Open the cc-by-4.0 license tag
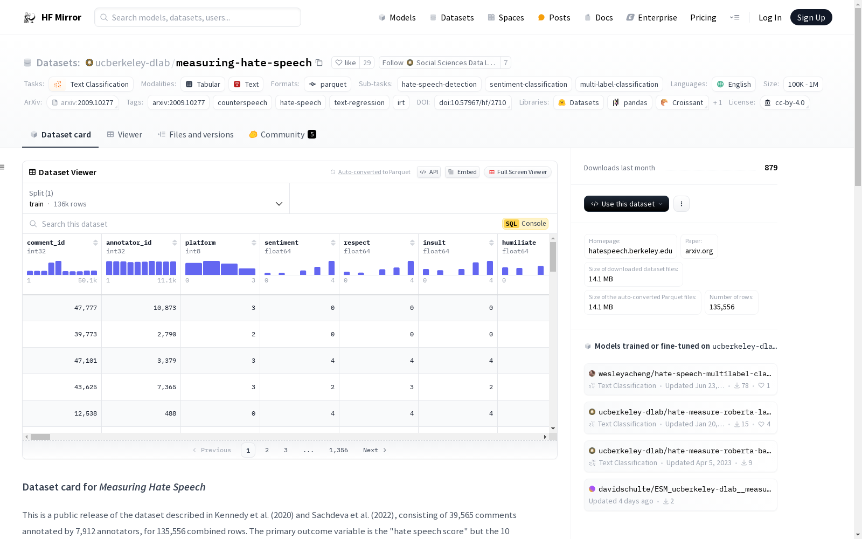The width and height of the screenshot is (862, 539). [784, 102]
